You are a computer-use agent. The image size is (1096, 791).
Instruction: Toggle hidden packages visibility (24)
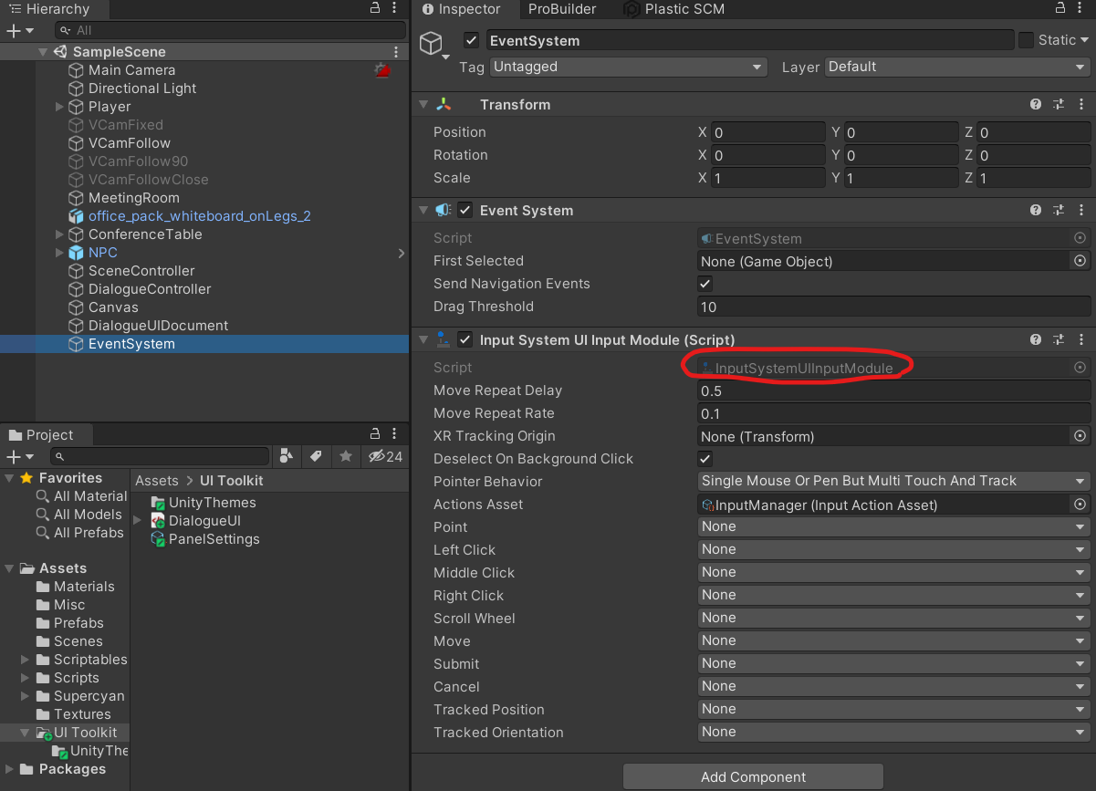pos(384,456)
